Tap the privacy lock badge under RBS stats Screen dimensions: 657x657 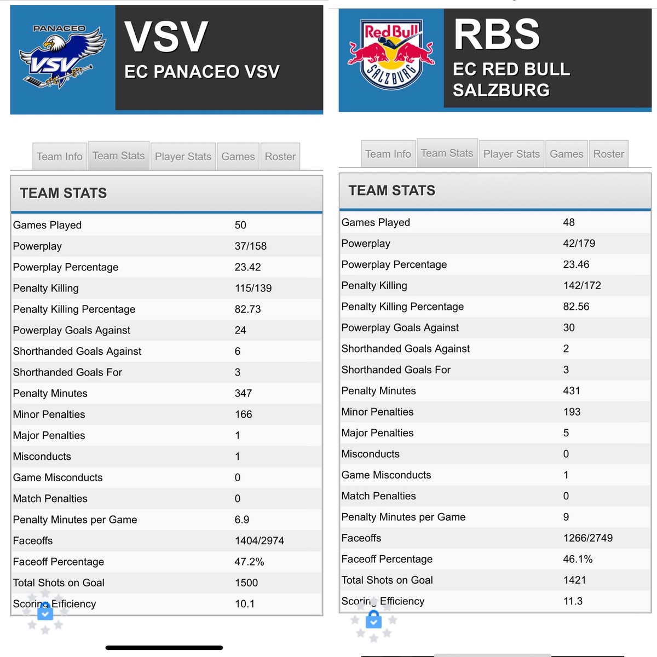pos(374,620)
